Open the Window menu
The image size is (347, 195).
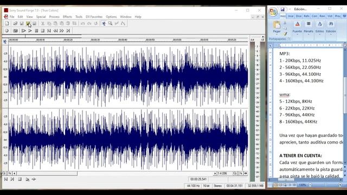pyautogui.click(x=126, y=17)
